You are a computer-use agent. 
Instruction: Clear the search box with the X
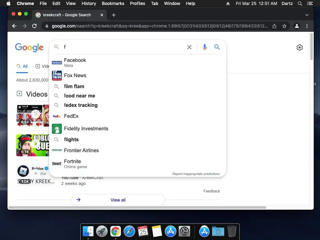(x=189, y=47)
